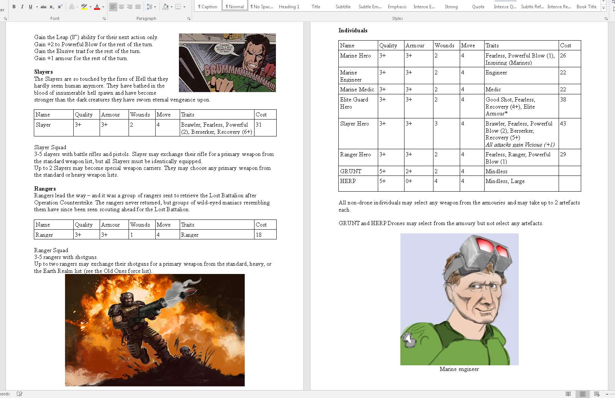Viewport: 615px width, 398px height.
Task: Justify the paragraph text
Action: pos(138,7)
